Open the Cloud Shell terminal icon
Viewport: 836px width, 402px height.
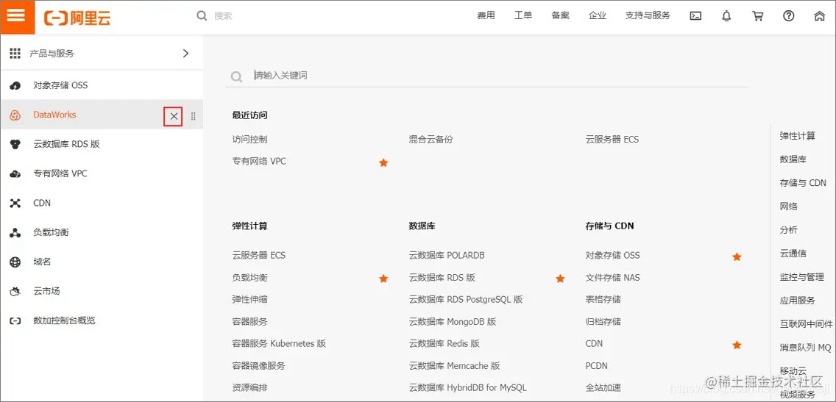click(x=695, y=16)
